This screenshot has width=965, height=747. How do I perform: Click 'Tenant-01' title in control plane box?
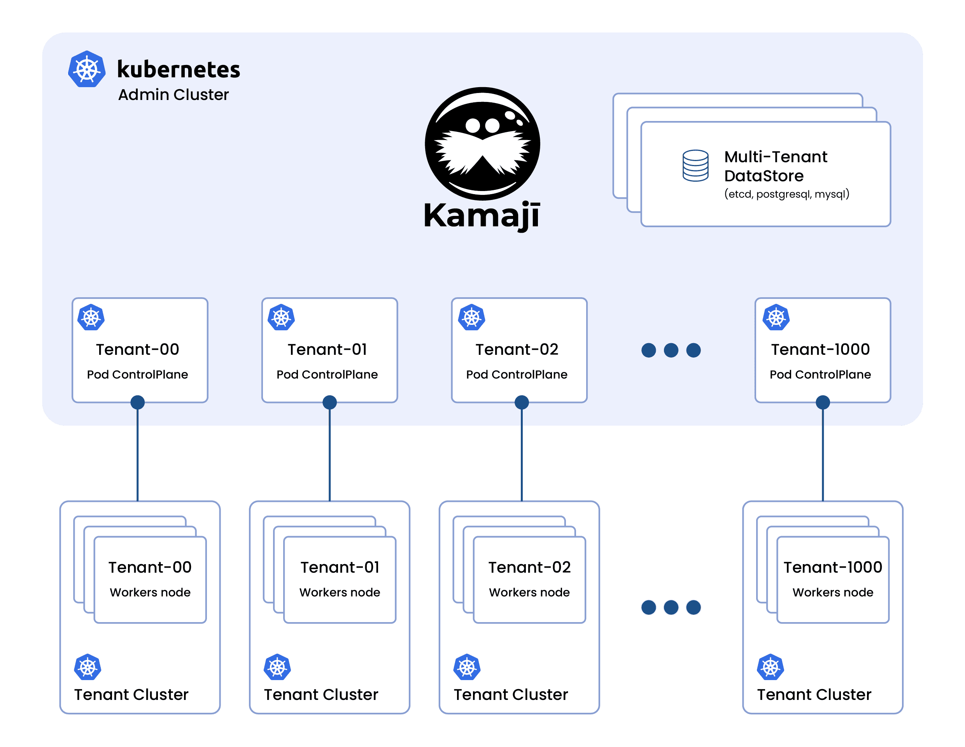coord(328,350)
